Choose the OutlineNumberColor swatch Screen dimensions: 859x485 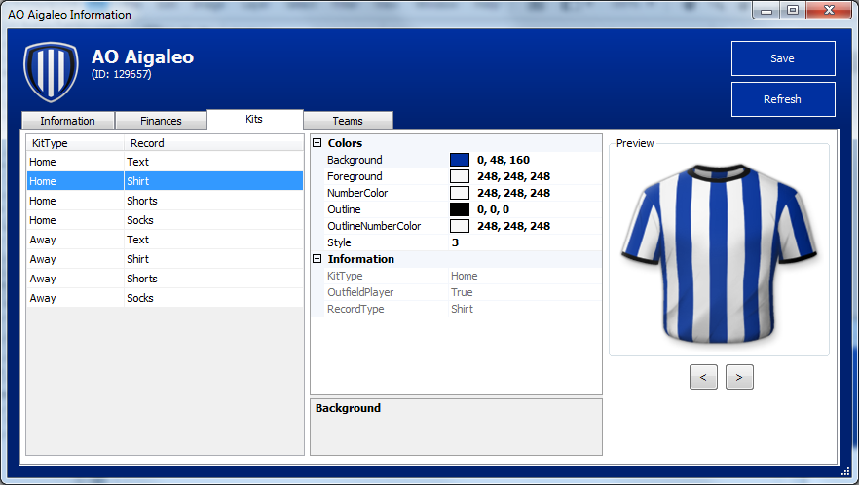(x=460, y=226)
